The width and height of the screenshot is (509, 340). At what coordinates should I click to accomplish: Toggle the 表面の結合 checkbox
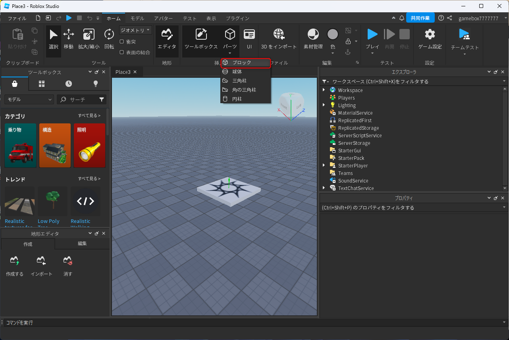[122, 52]
